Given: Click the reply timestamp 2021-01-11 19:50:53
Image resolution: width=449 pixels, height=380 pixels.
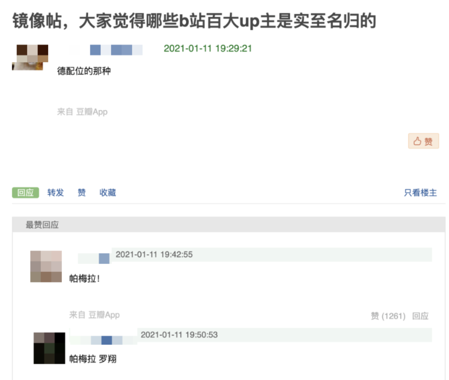Looking at the screenshot, I should [179, 334].
